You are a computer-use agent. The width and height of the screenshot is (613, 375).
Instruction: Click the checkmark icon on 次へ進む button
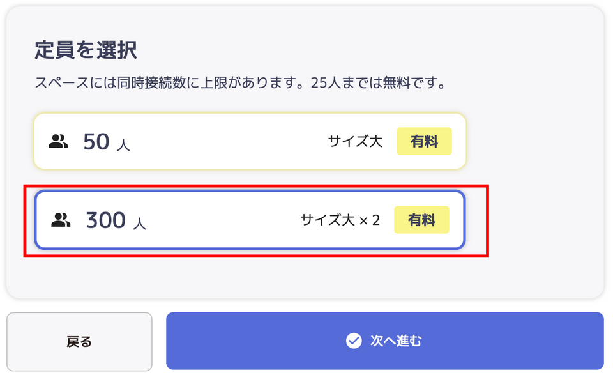(354, 341)
